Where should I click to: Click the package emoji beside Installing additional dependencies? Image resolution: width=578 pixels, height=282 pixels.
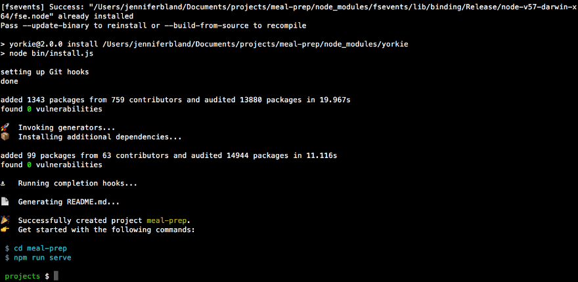(5, 137)
